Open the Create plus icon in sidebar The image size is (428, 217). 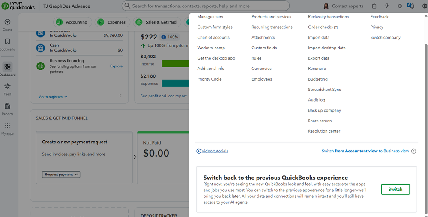pos(7,22)
